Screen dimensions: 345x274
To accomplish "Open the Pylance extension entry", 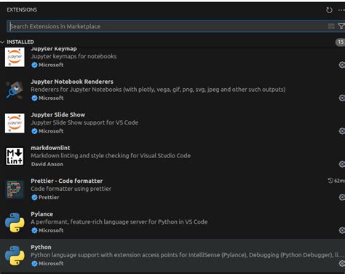I will pos(172,222).
